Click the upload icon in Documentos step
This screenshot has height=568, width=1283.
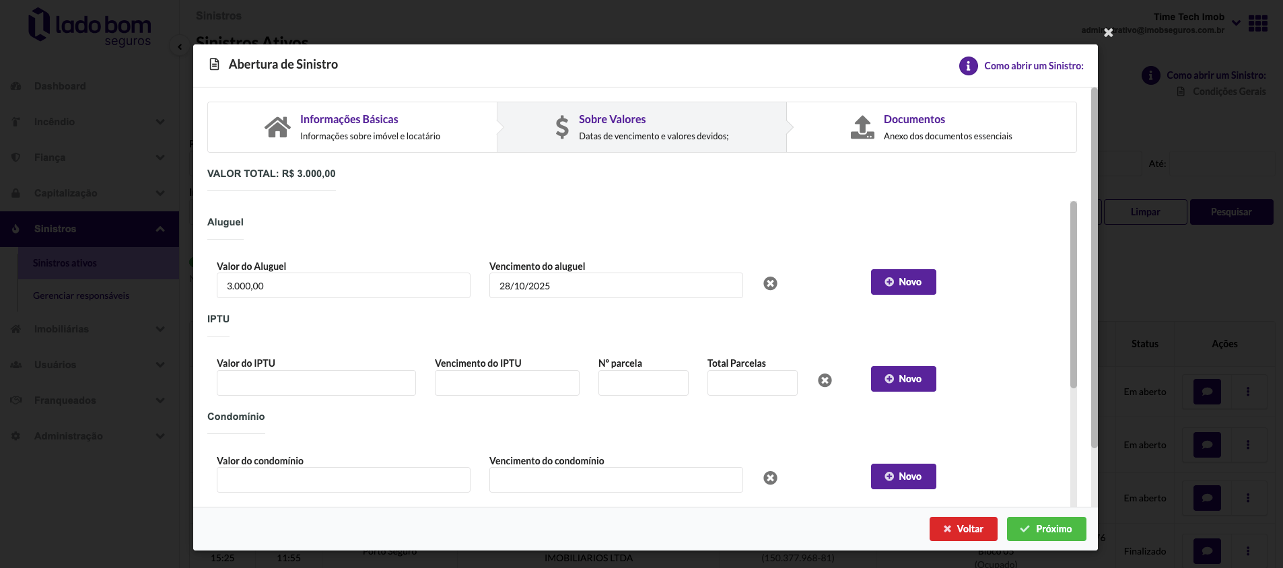862,127
